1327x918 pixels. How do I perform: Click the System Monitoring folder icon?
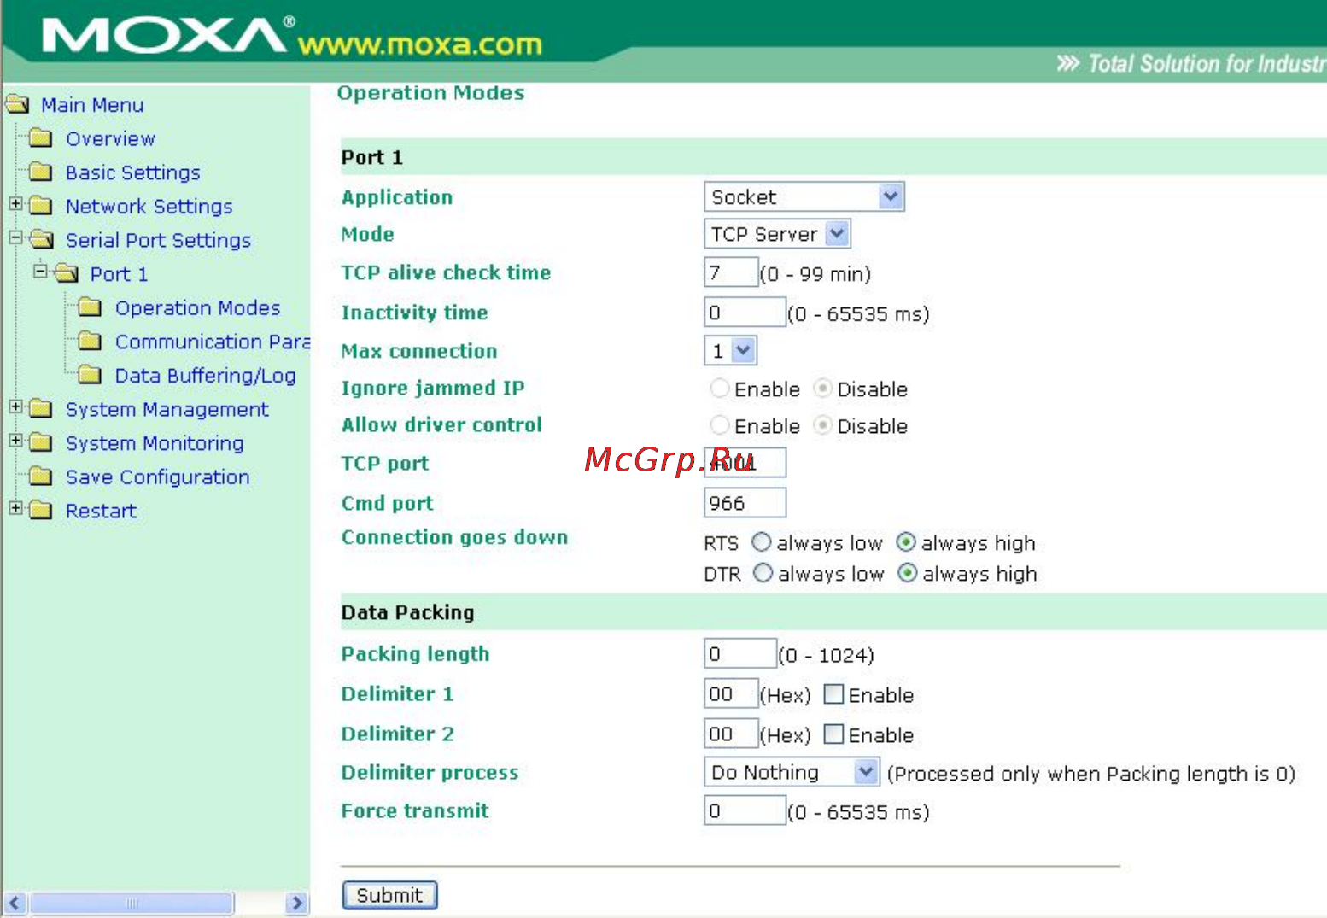pyautogui.click(x=41, y=442)
